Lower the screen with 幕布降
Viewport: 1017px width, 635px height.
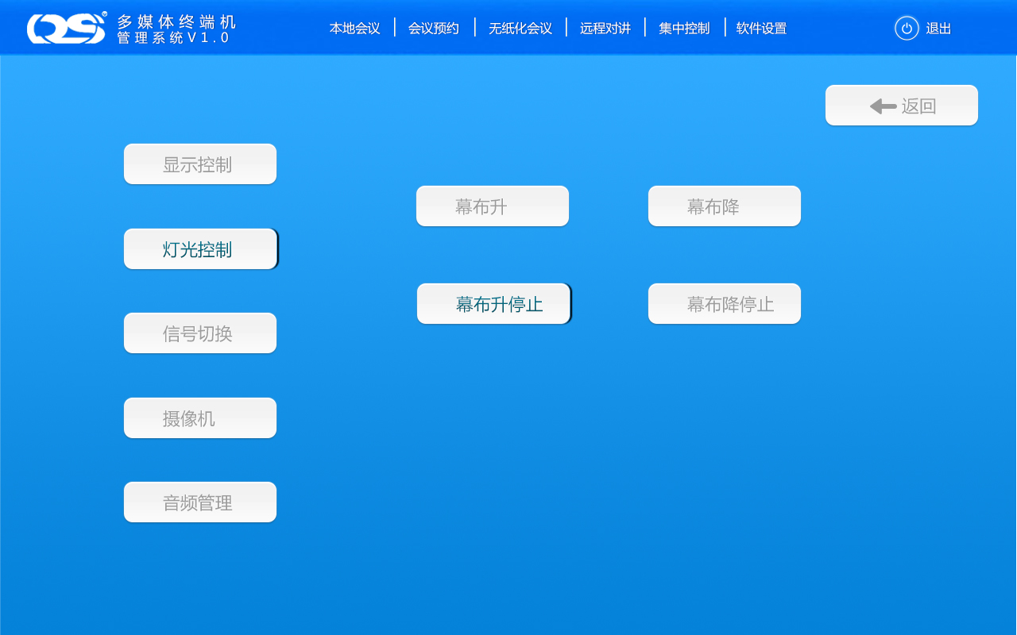[725, 206]
